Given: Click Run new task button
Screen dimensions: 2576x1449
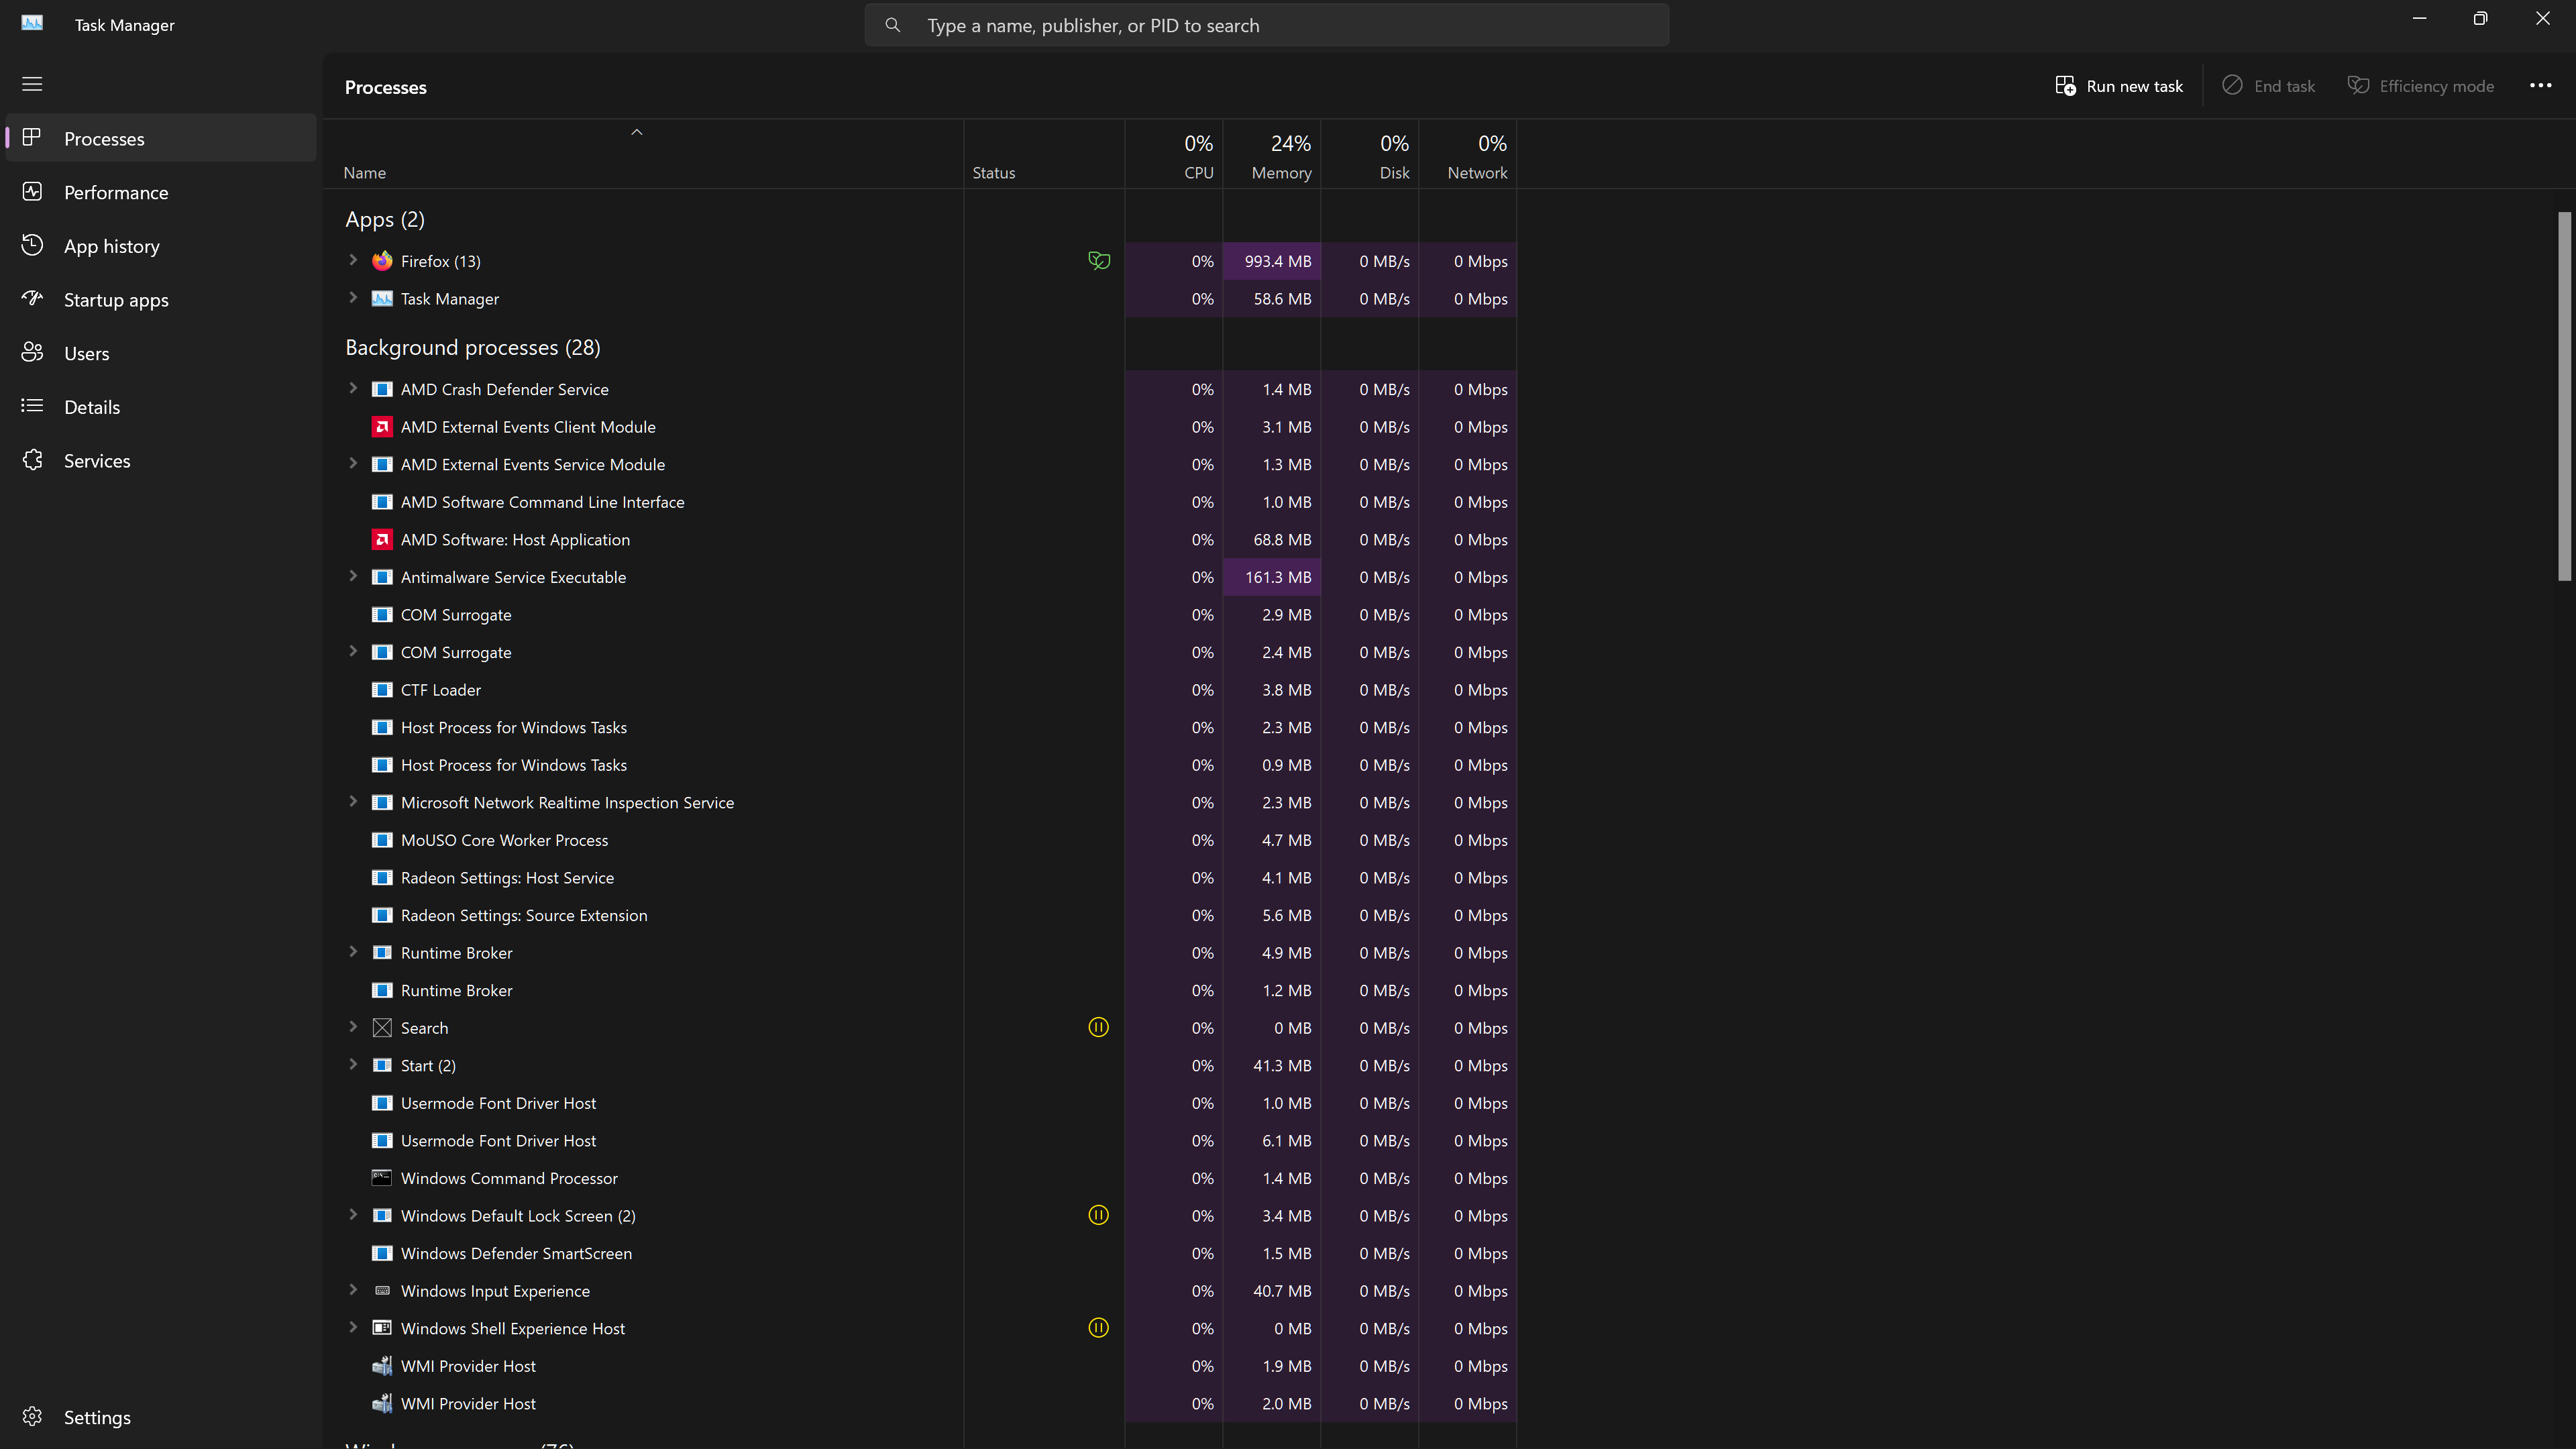Looking at the screenshot, I should [2119, 86].
